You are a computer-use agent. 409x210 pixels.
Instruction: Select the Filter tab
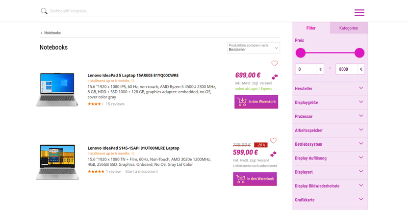(311, 28)
